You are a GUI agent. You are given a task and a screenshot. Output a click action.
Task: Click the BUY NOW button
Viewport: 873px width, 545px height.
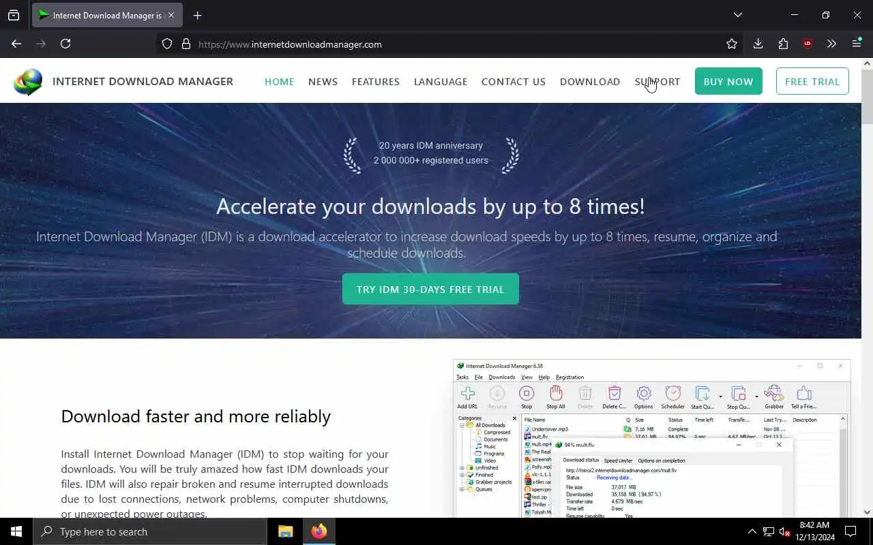[x=728, y=81]
